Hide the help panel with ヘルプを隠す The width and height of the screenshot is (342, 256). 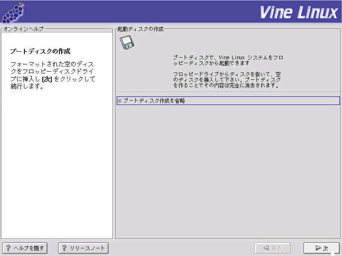[x=25, y=248]
